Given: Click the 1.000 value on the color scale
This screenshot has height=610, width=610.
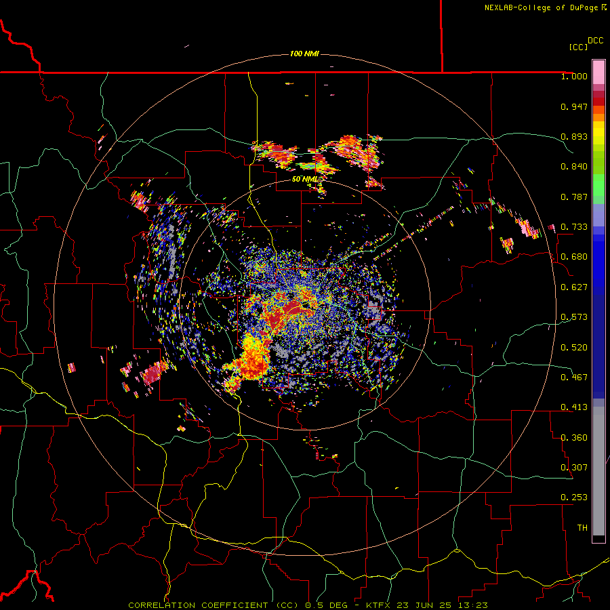Looking at the screenshot, I should 574,77.
